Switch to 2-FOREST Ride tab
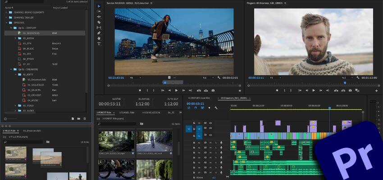Screen dimensions: 383x180 pyautogui.click(x=104, y=112)
